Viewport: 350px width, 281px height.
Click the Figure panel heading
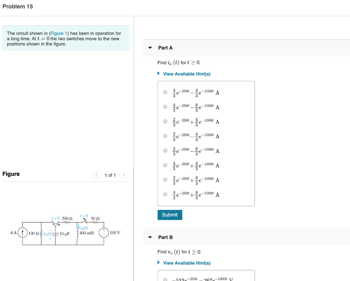(x=11, y=174)
